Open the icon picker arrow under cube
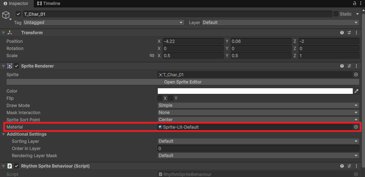365x177 pixels. coord(10,19)
